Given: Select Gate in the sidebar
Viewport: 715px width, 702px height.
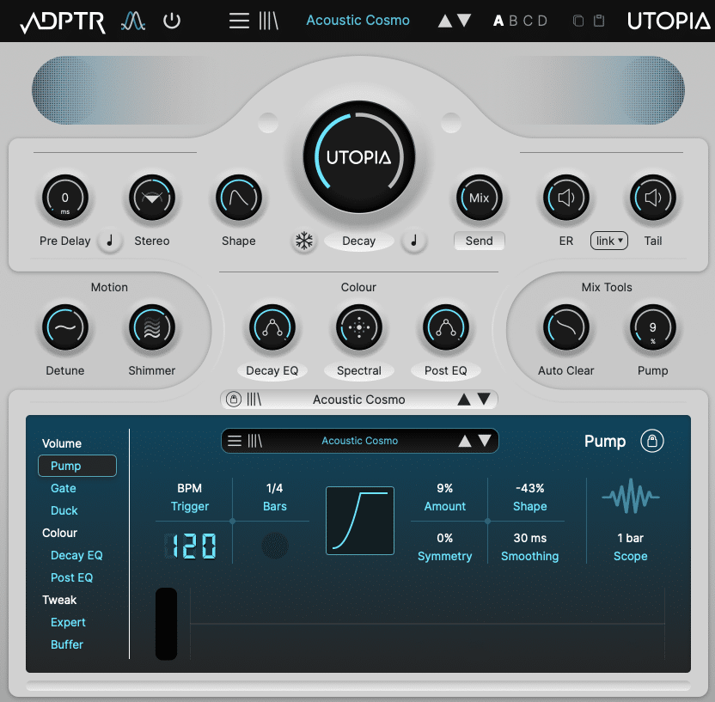Looking at the screenshot, I should pos(64,488).
